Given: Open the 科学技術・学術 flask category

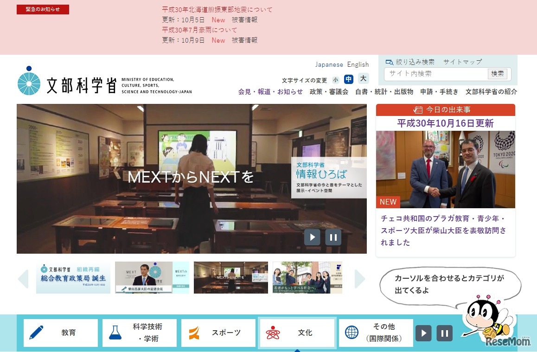Looking at the screenshot, I should tap(115, 333).
